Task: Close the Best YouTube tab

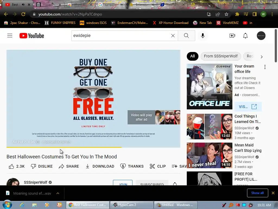Action: click(x=29, y=4)
